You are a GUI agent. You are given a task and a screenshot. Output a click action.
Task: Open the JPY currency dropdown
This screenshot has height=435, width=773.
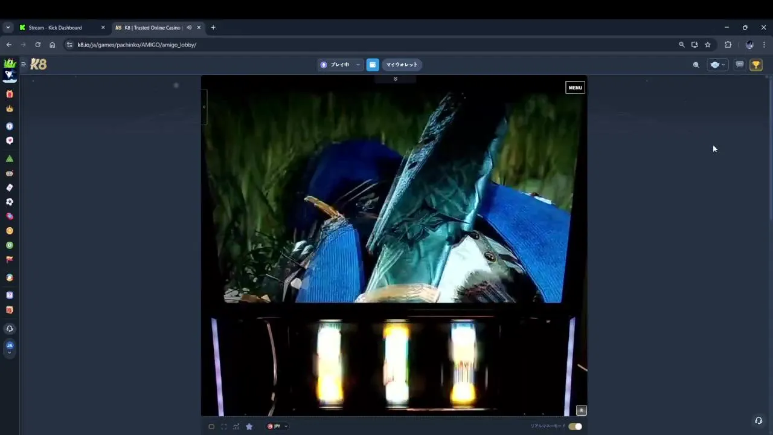[x=277, y=427]
